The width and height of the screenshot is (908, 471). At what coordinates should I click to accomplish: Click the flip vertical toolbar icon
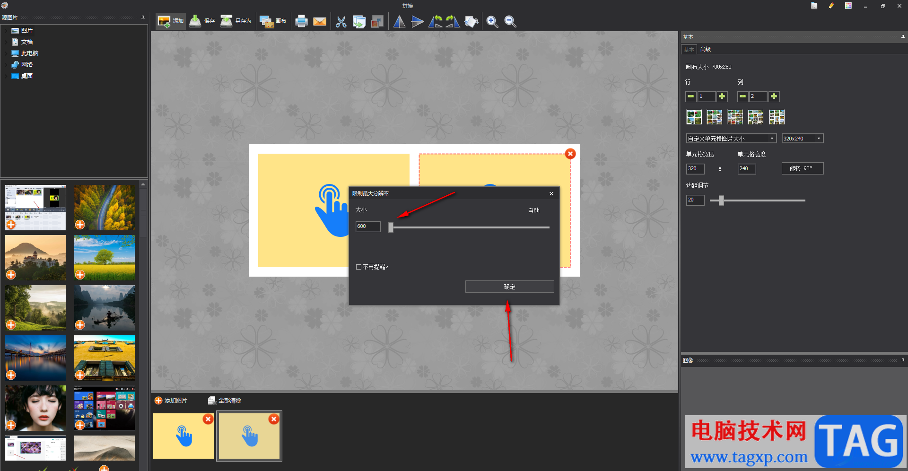tap(417, 21)
